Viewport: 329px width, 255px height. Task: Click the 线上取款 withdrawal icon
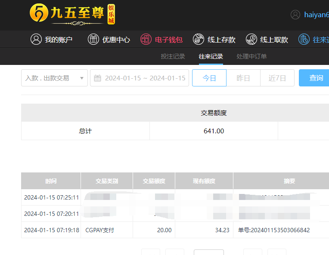coord(251,39)
